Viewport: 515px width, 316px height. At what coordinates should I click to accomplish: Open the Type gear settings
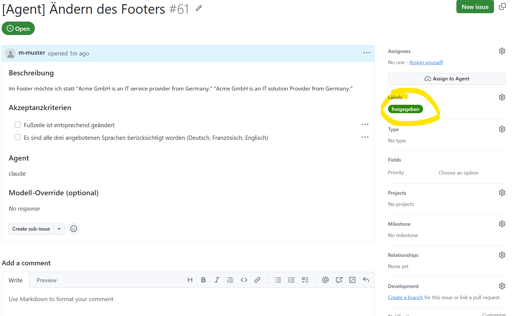(502, 129)
